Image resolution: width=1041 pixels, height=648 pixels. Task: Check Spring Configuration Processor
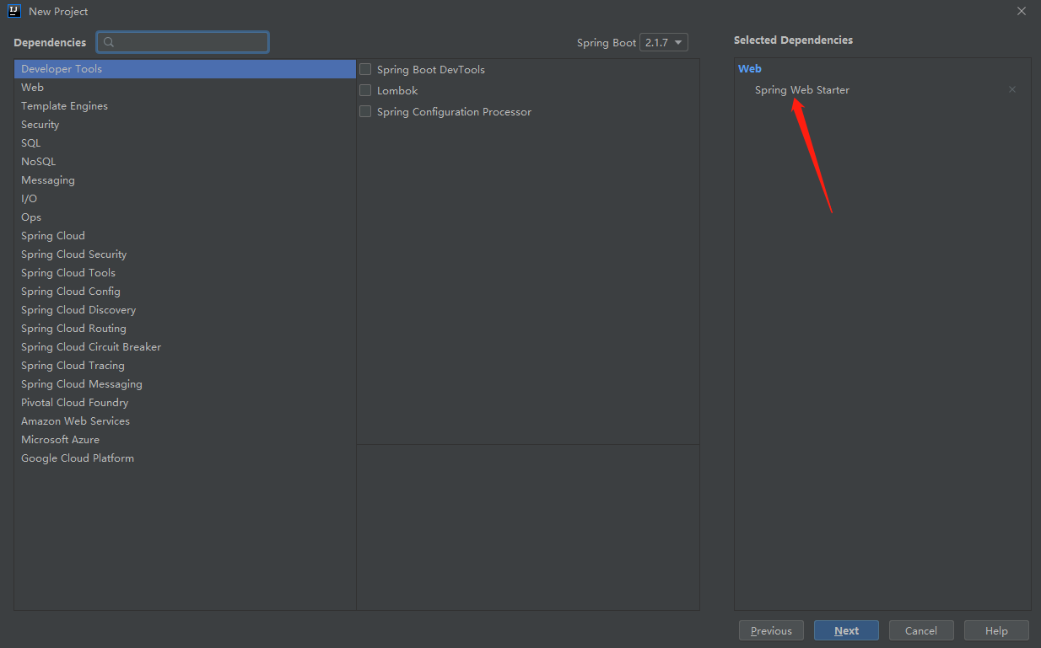(x=365, y=111)
